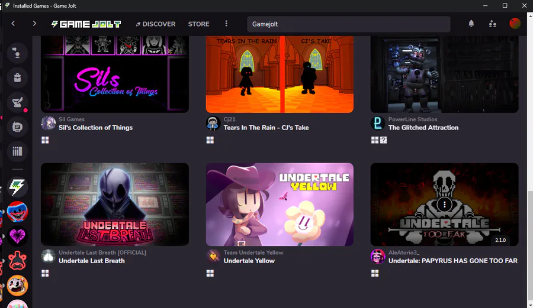Image resolution: width=533 pixels, height=308 pixels.
Task: Click Undertale Last Breath game title
Action: (x=91, y=261)
